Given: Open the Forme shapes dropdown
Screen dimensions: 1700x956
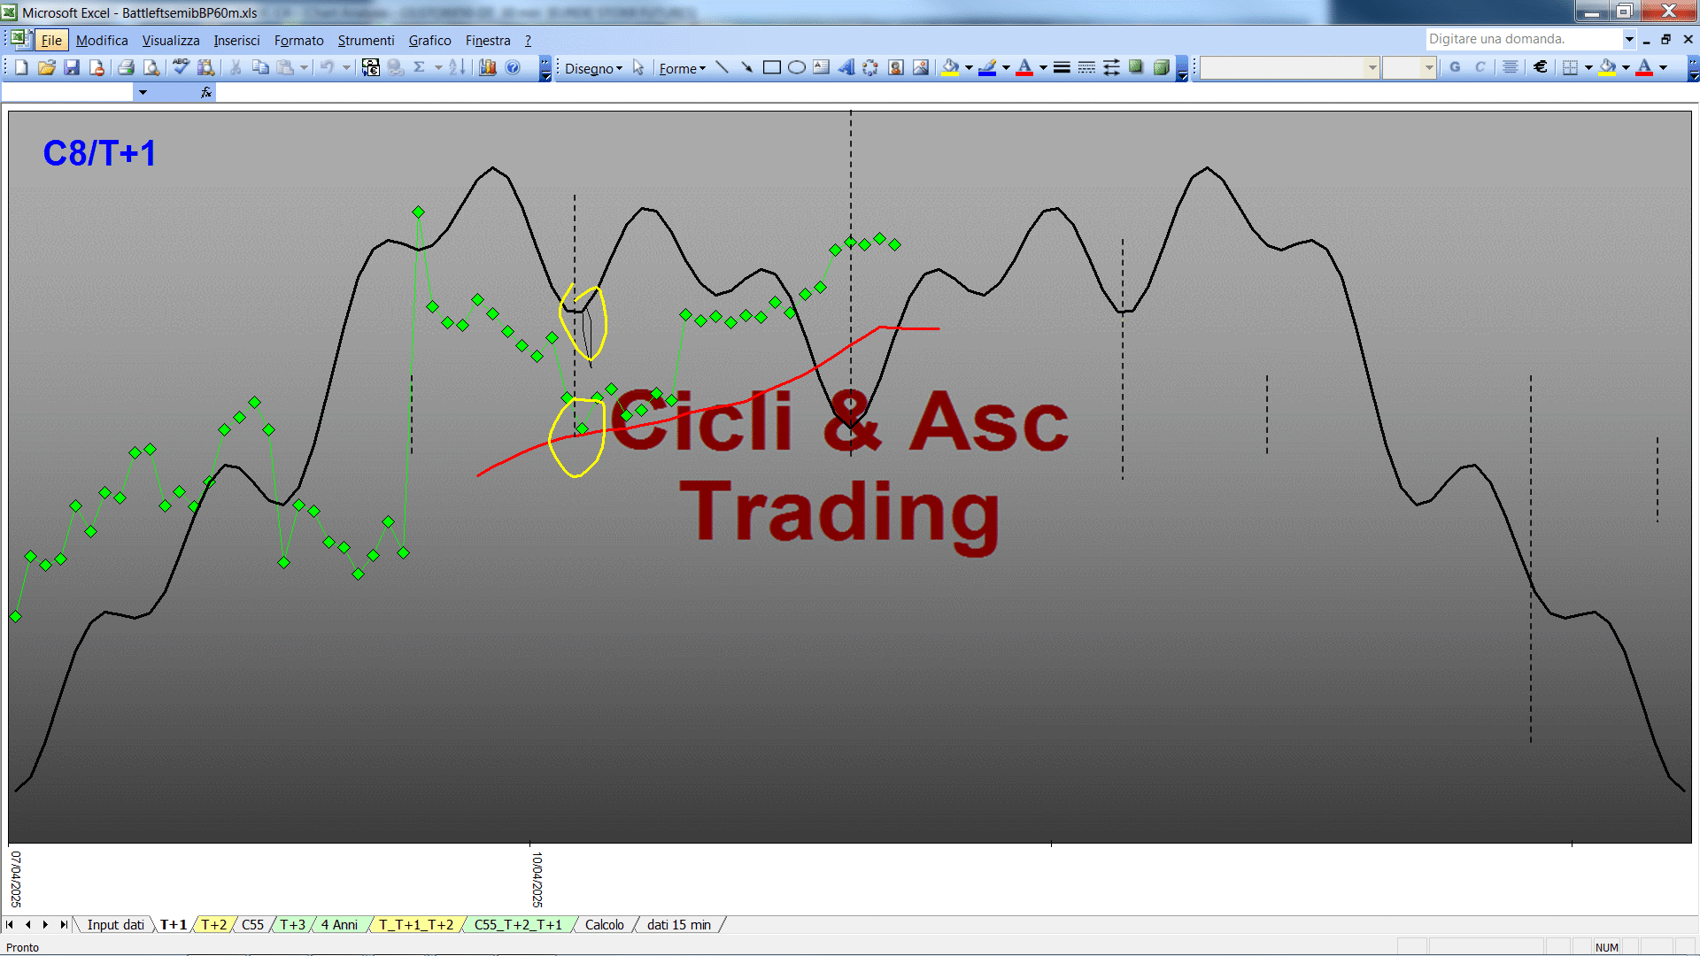Looking at the screenshot, I should [682, 68].
